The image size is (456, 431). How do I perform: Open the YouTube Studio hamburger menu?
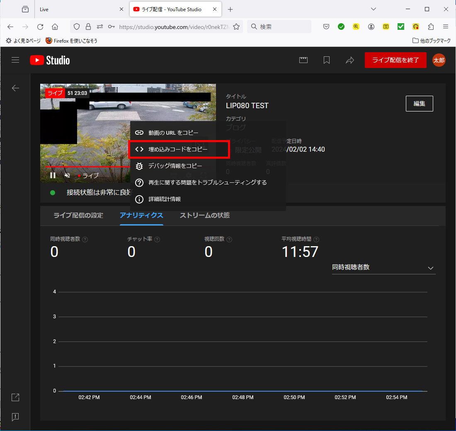tap(15, 60)
